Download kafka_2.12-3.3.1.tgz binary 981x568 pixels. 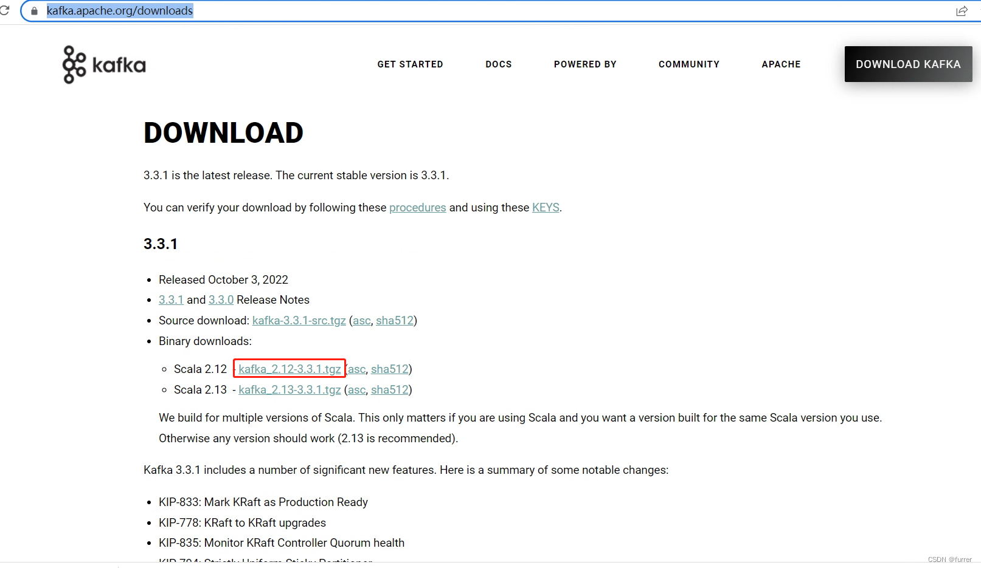[x=289, y=369]
